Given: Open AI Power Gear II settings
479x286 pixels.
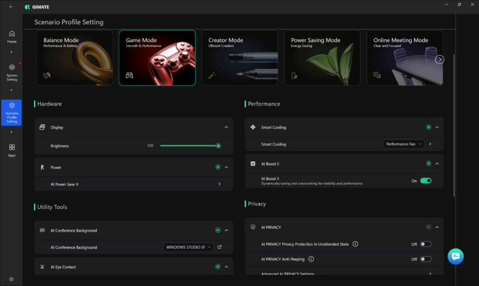Looking at the screenshot, I should tap(219, 184).
